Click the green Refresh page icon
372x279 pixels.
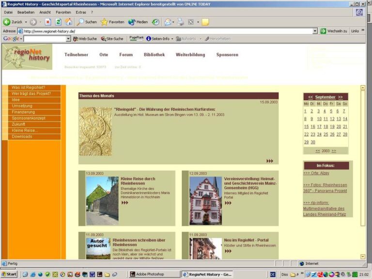click(x=58, y=22)
